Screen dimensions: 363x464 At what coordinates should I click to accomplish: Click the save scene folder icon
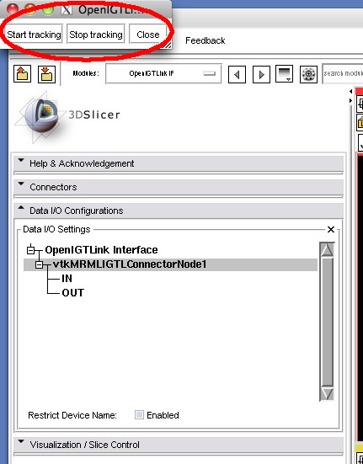pos(46,73)
